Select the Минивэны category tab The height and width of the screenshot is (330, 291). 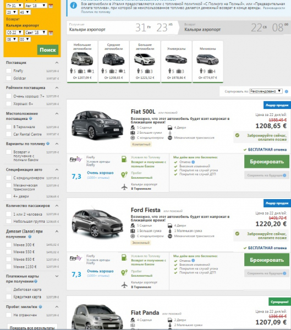coord(207,62)
